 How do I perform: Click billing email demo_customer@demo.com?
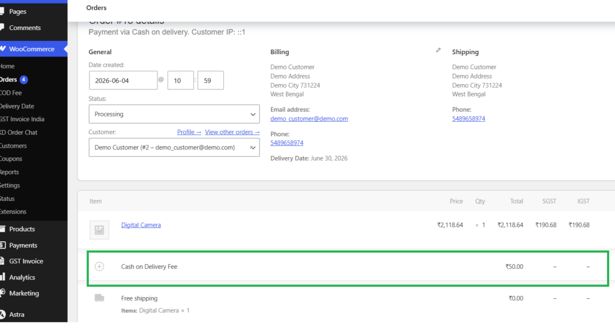(309, 119)
